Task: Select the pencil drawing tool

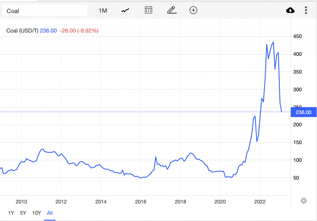Action: pos(172,10)
